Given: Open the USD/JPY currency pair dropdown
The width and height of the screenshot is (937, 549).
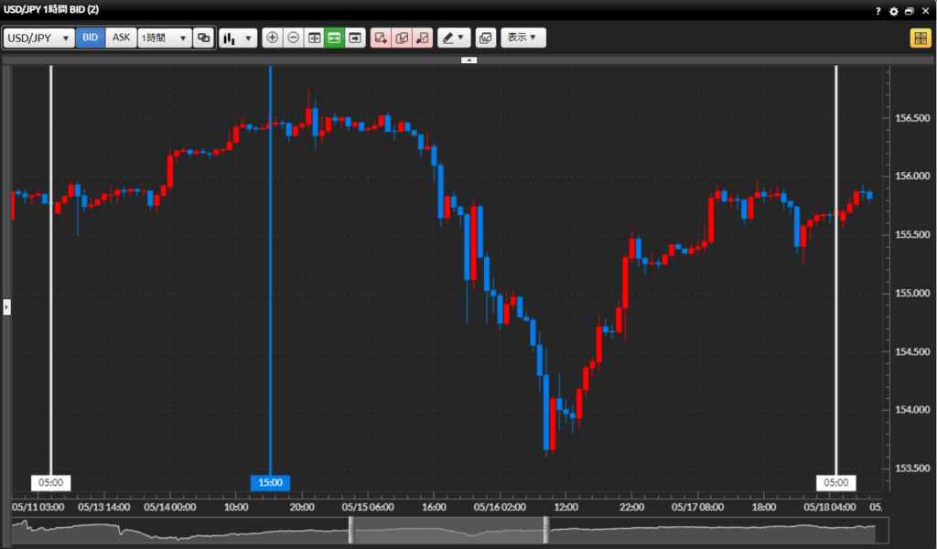Looking at the screenshot, I should pos(39,38).
